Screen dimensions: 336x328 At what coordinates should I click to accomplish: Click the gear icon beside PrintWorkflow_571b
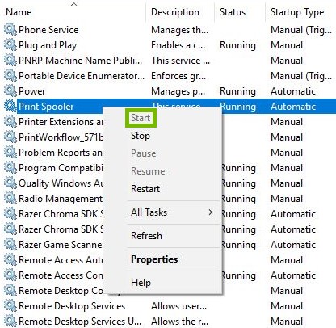click(x=10, y=137)
